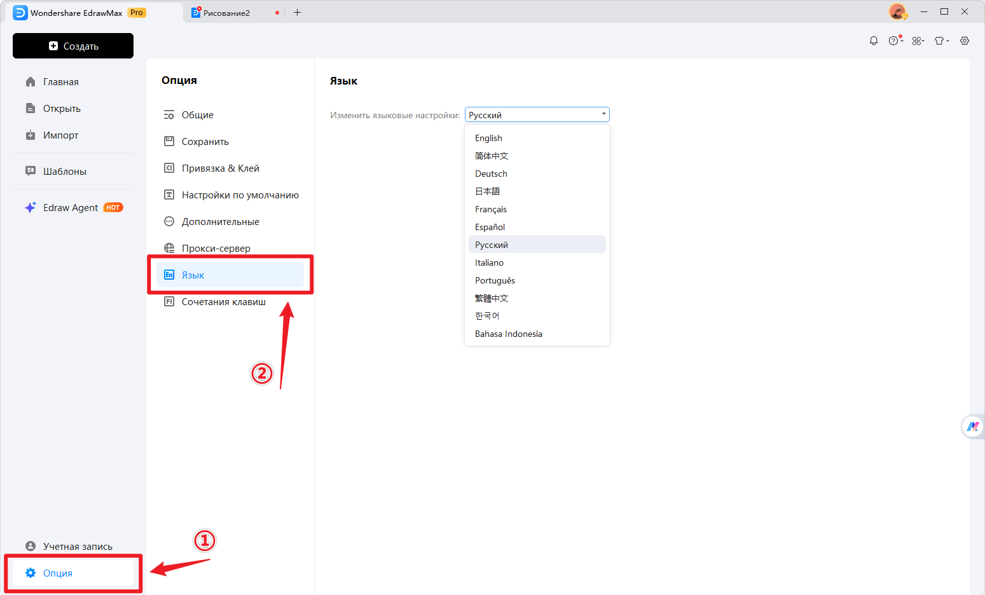985x595 pixels.
Task: Choose Deutsch in the language dropdown
Action: tap(491, 174)
